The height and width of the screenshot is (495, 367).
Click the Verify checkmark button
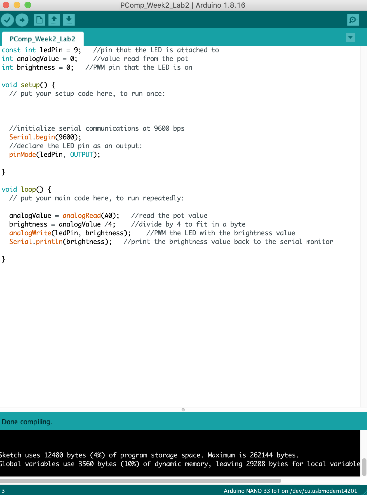7,20
